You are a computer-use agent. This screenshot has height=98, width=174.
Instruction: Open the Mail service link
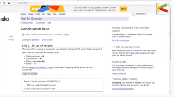coord(43,14)
